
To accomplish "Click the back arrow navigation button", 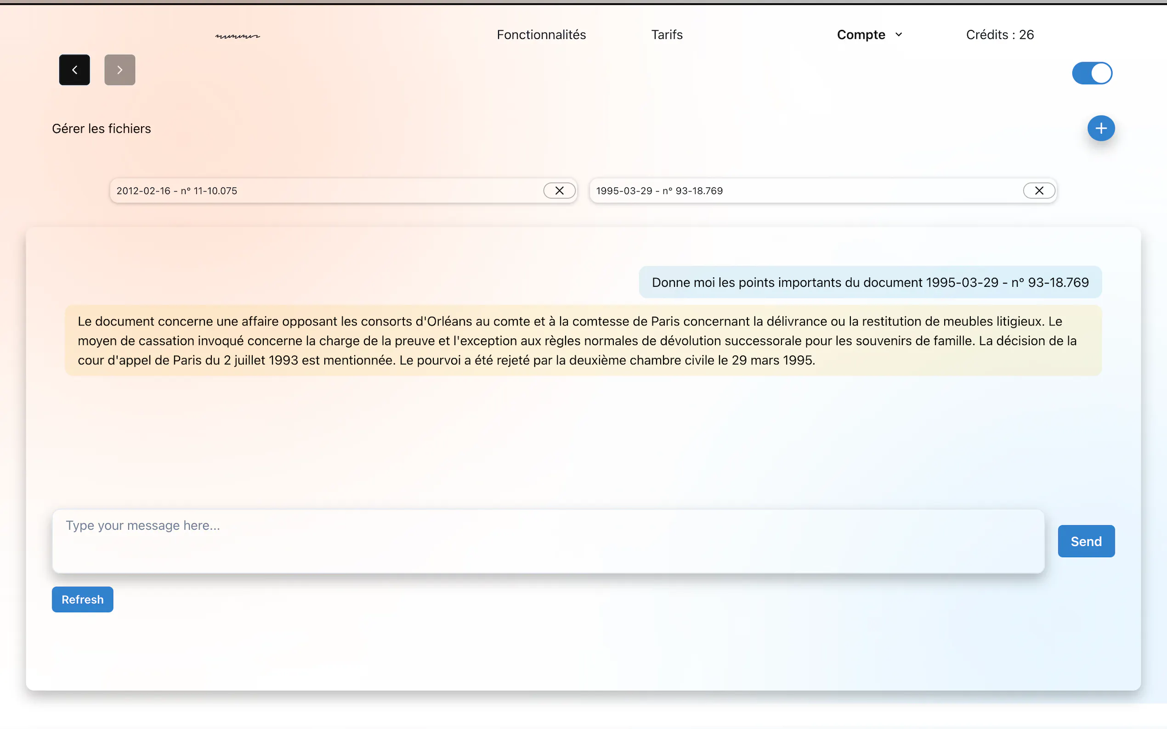I will (74, 70).
